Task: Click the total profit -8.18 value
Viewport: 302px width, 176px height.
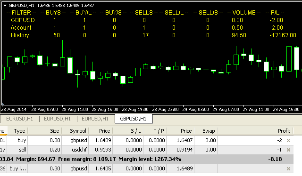Action: (x=275, y=159)
